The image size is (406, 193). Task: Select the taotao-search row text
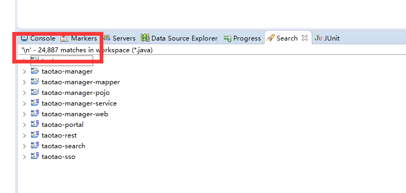(63, 146)
